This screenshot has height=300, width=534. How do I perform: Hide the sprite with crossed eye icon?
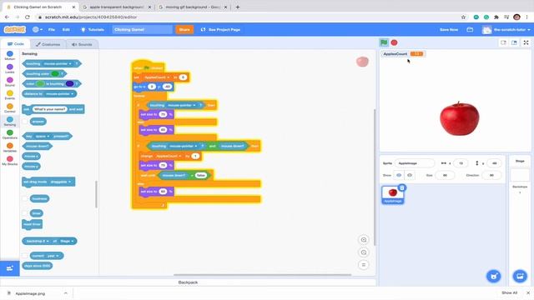[410, 175]
